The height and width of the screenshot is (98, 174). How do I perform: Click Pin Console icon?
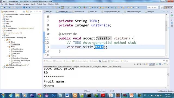click(x=157, y=64)
